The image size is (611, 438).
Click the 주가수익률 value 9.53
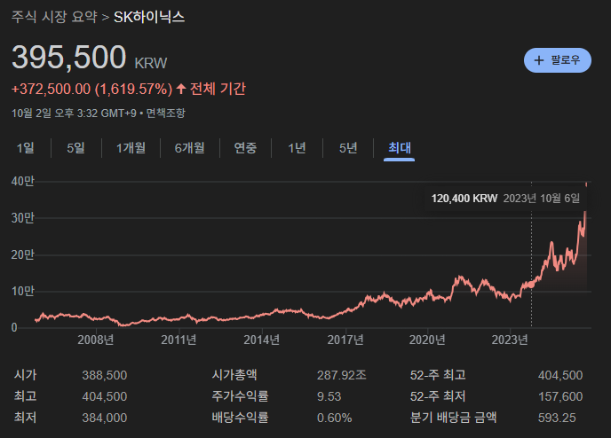click(329, 396)
